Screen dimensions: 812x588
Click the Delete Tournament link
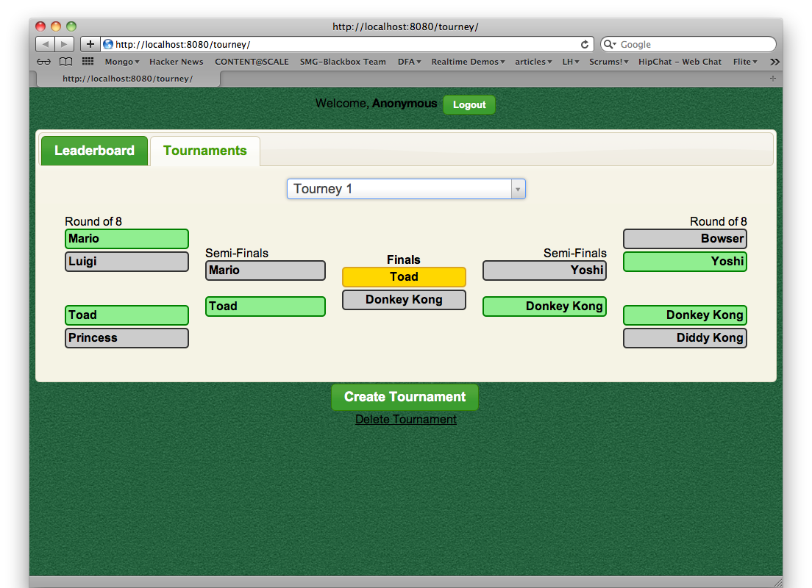(406, 419)
